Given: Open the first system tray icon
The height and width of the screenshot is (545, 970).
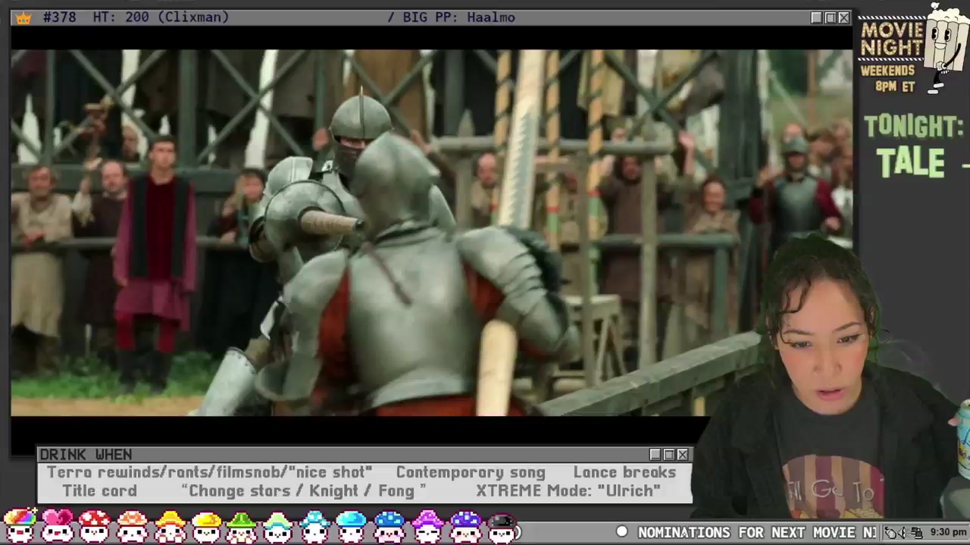Looking at the screenshot, I should click(x=891, y=532).
